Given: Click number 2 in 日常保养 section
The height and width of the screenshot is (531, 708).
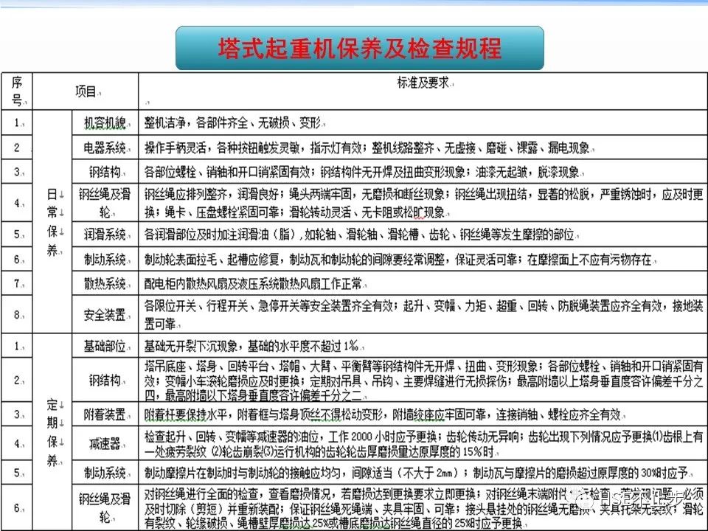Looking at the screenshot, I should click(17, 147).
